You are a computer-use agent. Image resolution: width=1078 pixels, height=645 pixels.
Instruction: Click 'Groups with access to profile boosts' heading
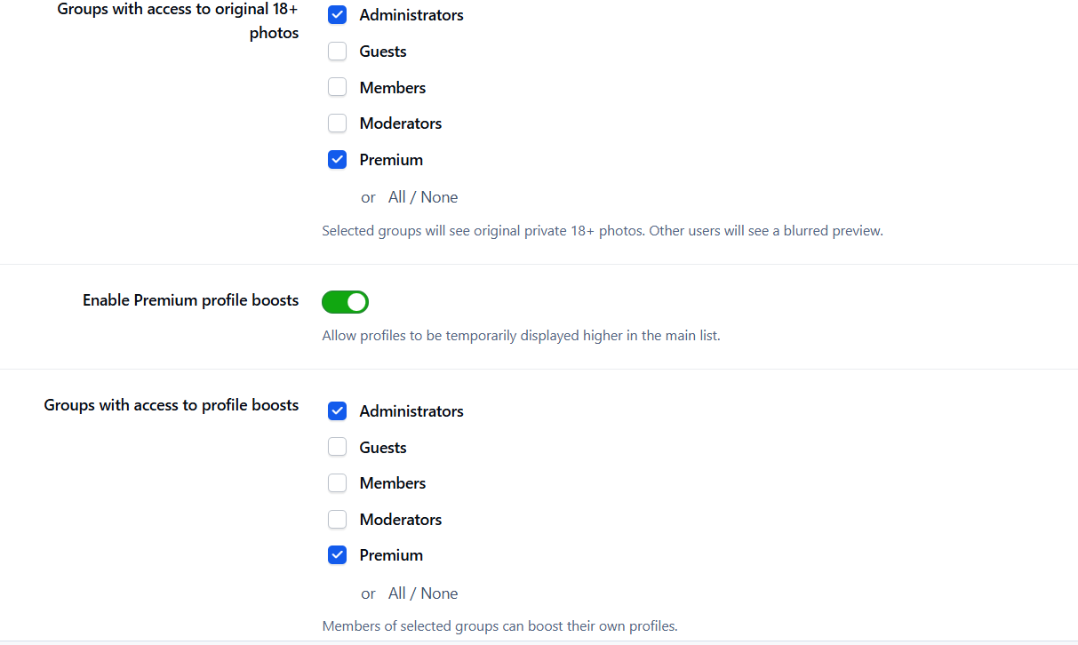[172, 405]
